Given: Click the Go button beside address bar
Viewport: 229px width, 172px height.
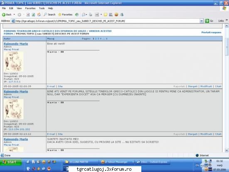Looking at the screenshot, I should [x=209, y=21].
